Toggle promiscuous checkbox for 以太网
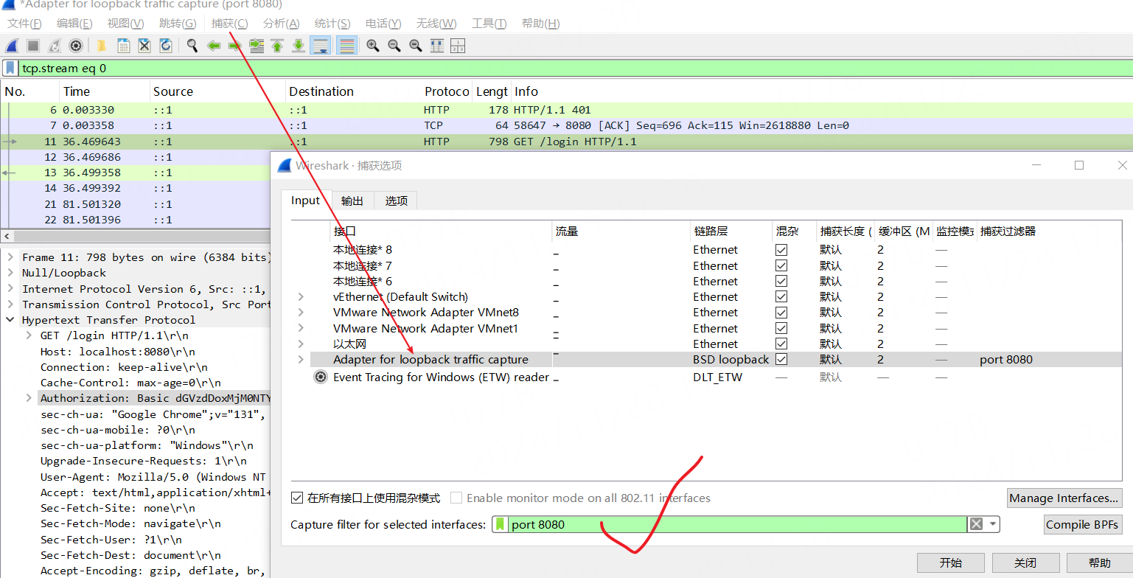The image size is (1133, 578). point(781,344)
